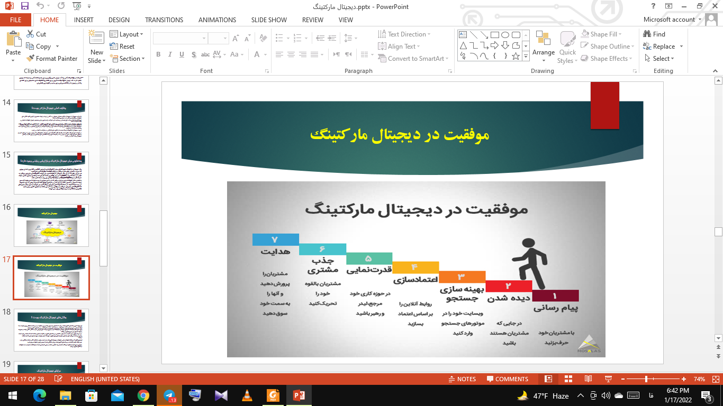This screenshot has height=406, width=723.
Task: Toggle the Notes pane in status bar
Action: pyautogui.click(x=462, y=379)
